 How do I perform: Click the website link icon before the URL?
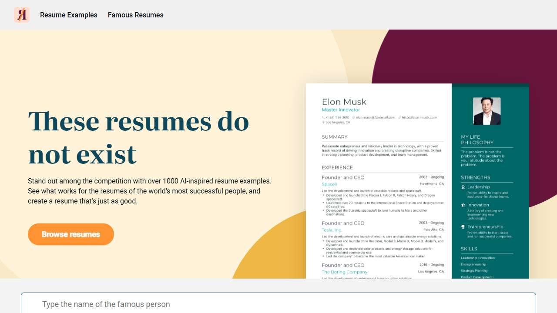pyautogui.click(x=400, y=117)
